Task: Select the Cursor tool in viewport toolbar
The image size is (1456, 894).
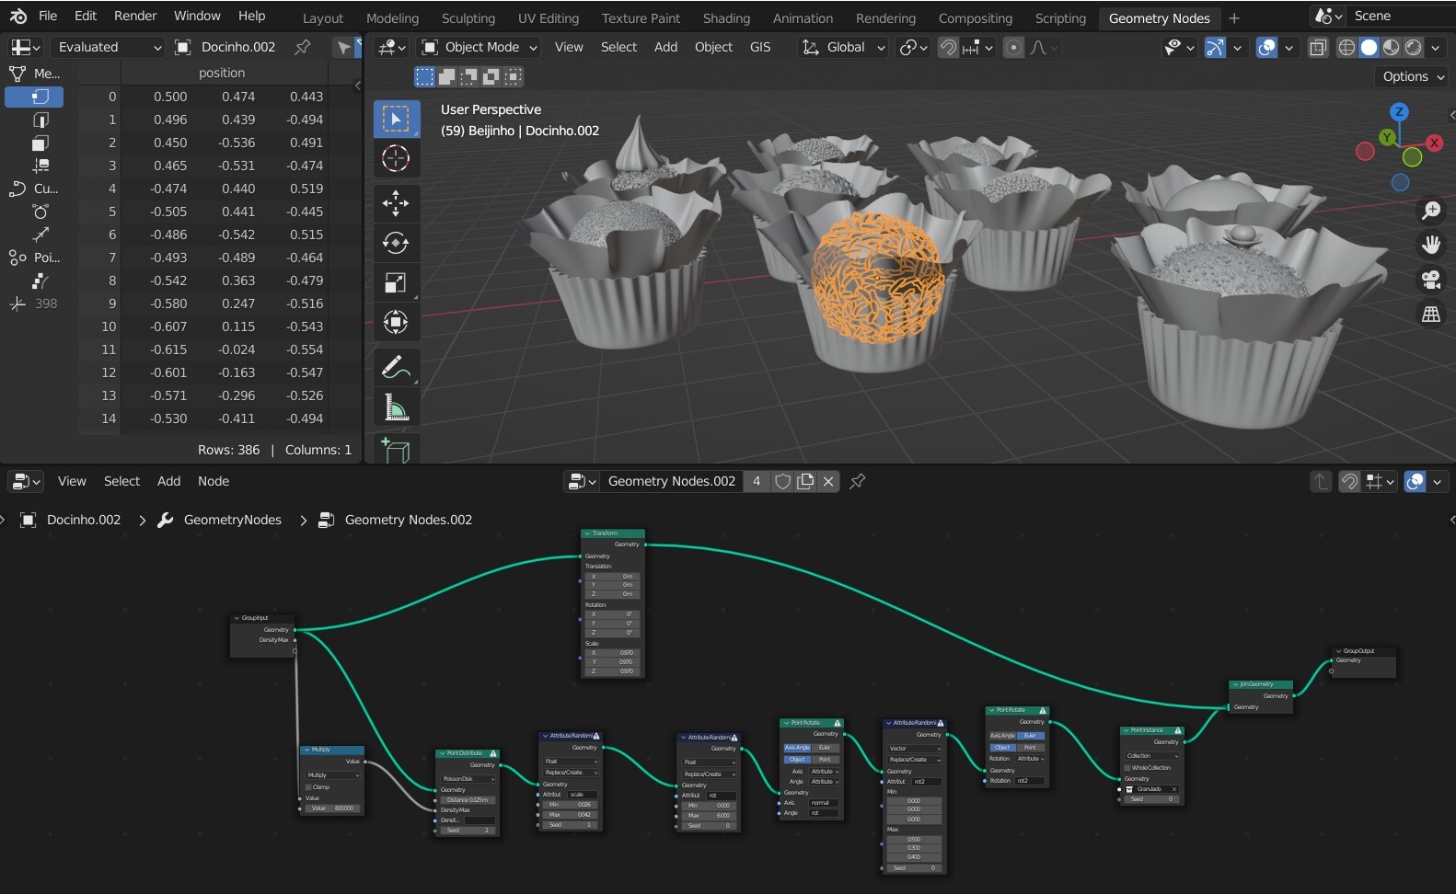Action: 396,159
